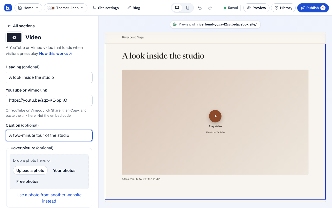Click the Riverbend Yoga site title
This screenshot has width=332, height=208.
[133, 37]
